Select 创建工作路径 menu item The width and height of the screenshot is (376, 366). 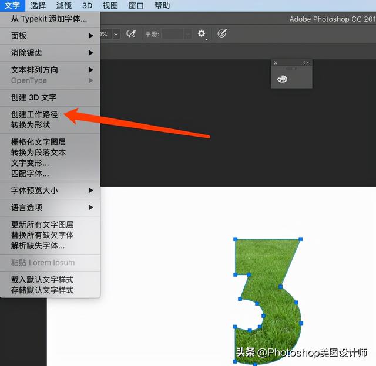(x=50, y=114)
